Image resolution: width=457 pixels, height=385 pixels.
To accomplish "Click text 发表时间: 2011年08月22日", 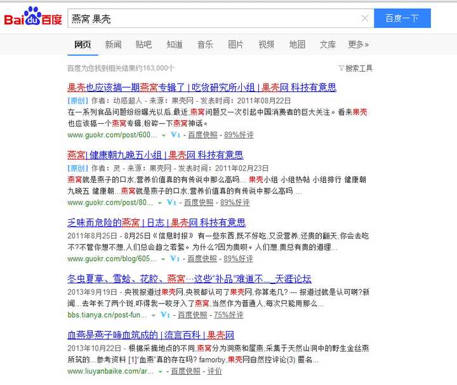I will pos(246,101).
